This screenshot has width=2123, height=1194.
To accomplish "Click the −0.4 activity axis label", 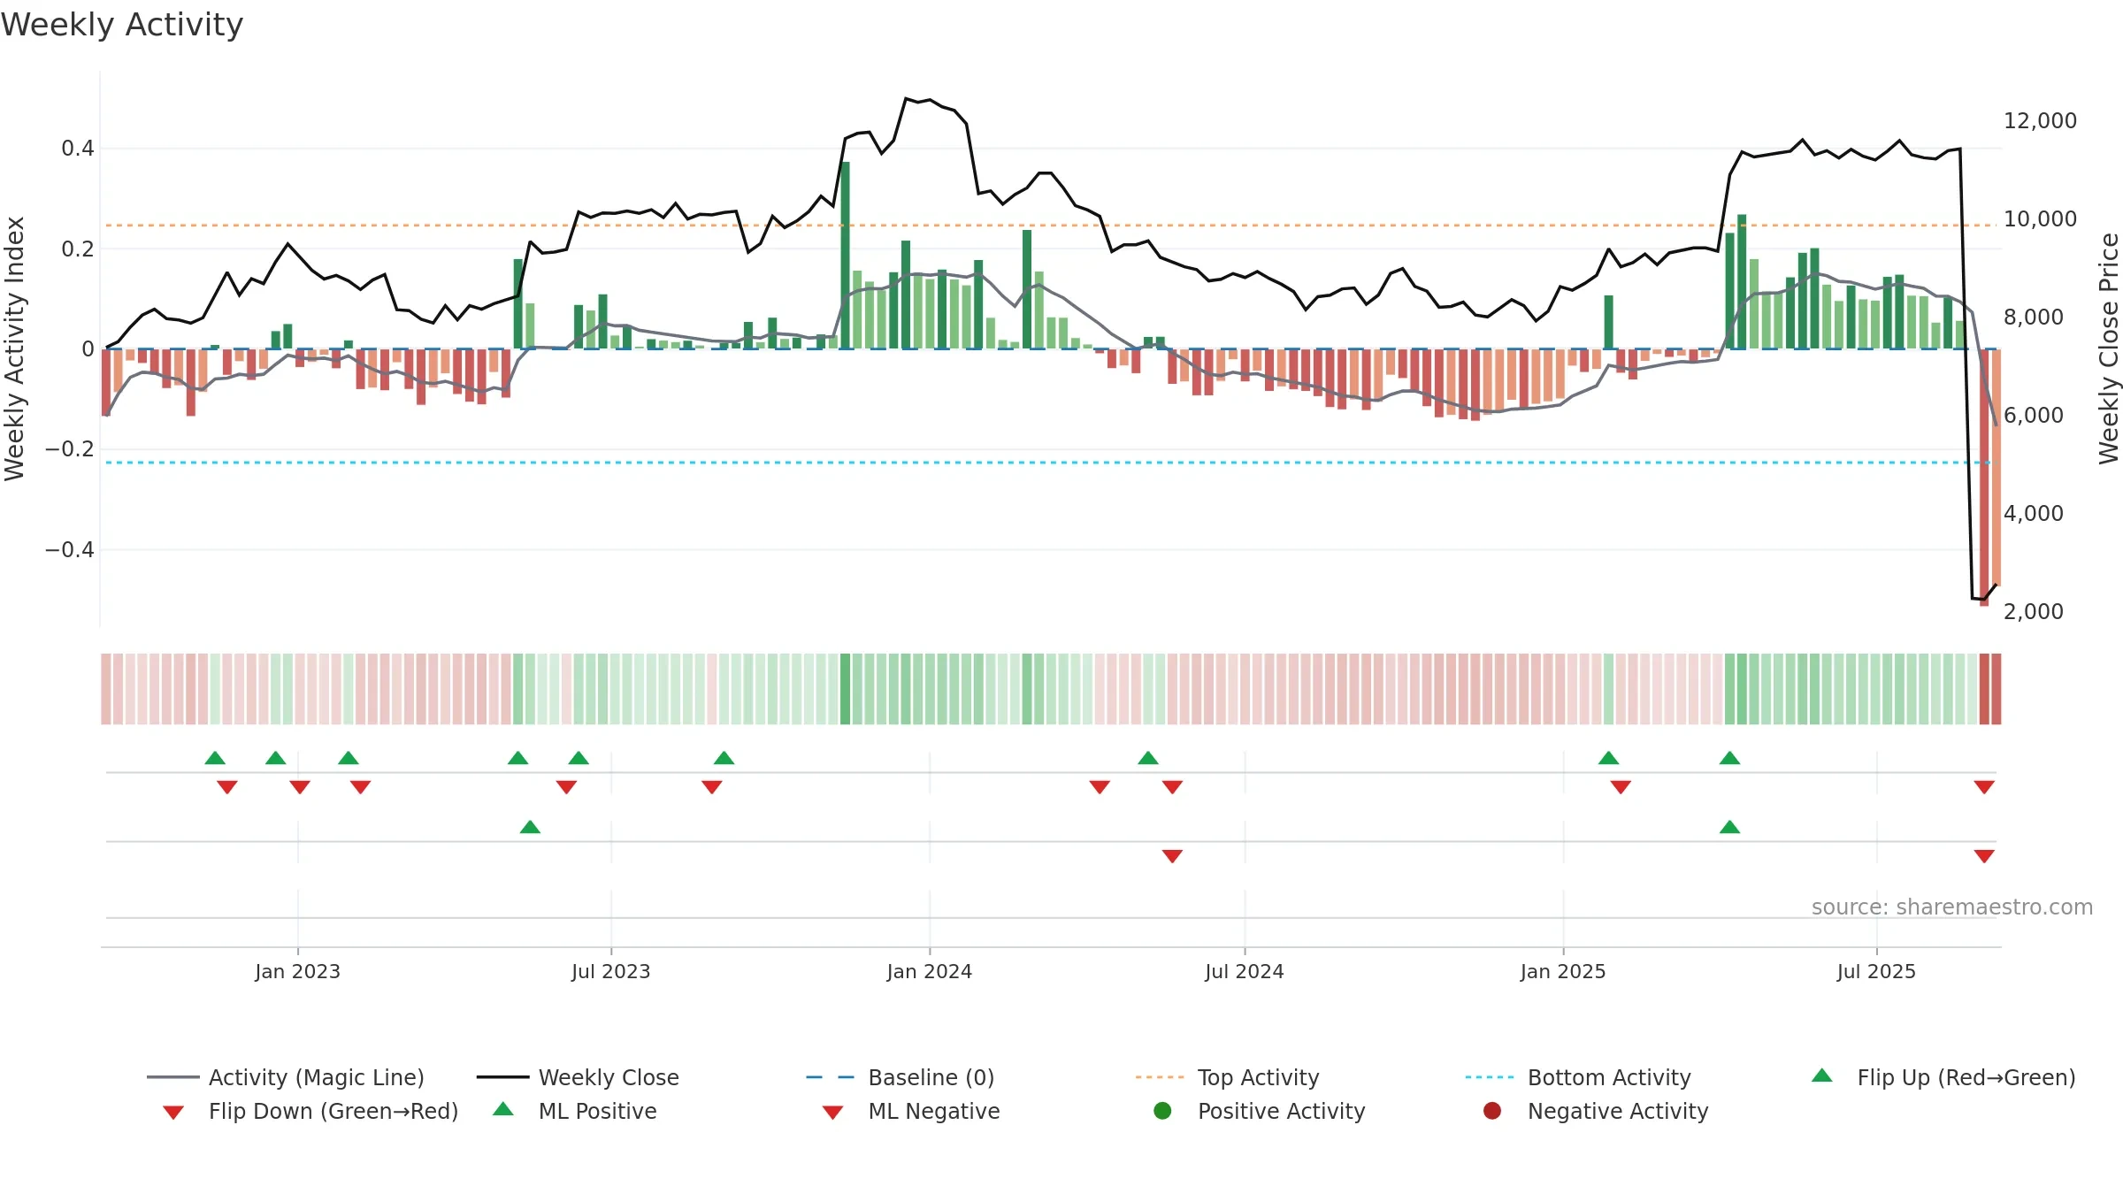I will click(70, 549).
